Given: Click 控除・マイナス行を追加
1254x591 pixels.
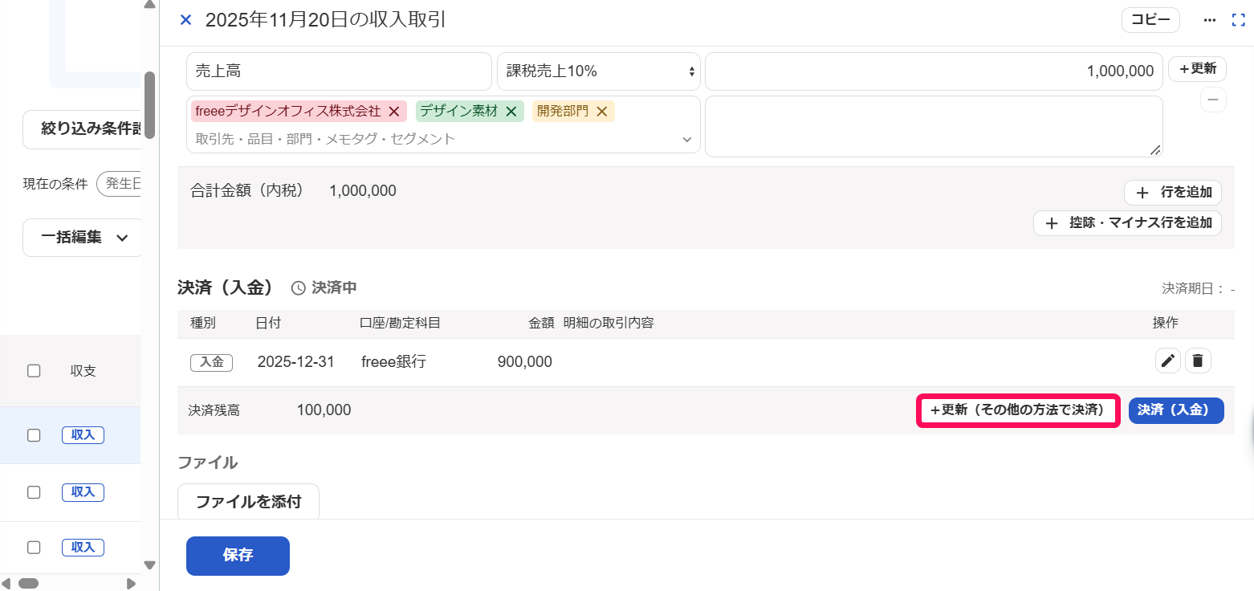Looking at the screenshot, I should pyautogui.click(x=1127, y=223).
